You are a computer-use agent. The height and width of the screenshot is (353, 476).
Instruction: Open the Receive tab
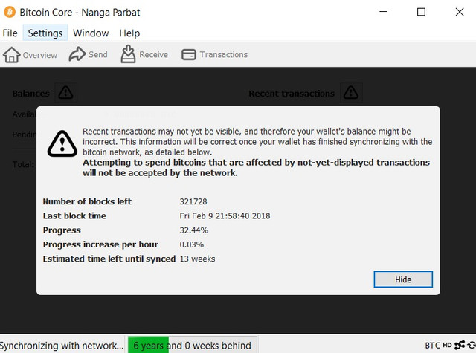point(144,54)
